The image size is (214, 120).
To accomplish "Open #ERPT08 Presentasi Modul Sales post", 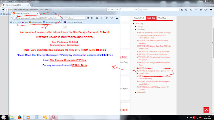I will click(x=154, y=33).
